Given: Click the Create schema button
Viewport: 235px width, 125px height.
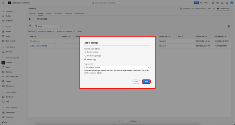Looking at the screenshot, I should [x=223, y=9].
